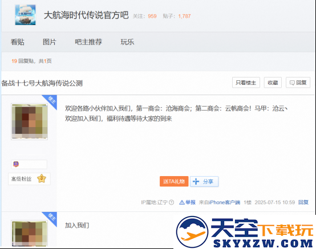Open the second-floor poster's avatar
This screenshot has width=316, height=249.
pyautogui.click(x=30, y=234)
